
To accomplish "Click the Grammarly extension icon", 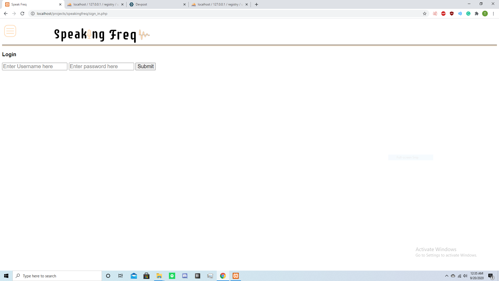I will pos(468,14).
